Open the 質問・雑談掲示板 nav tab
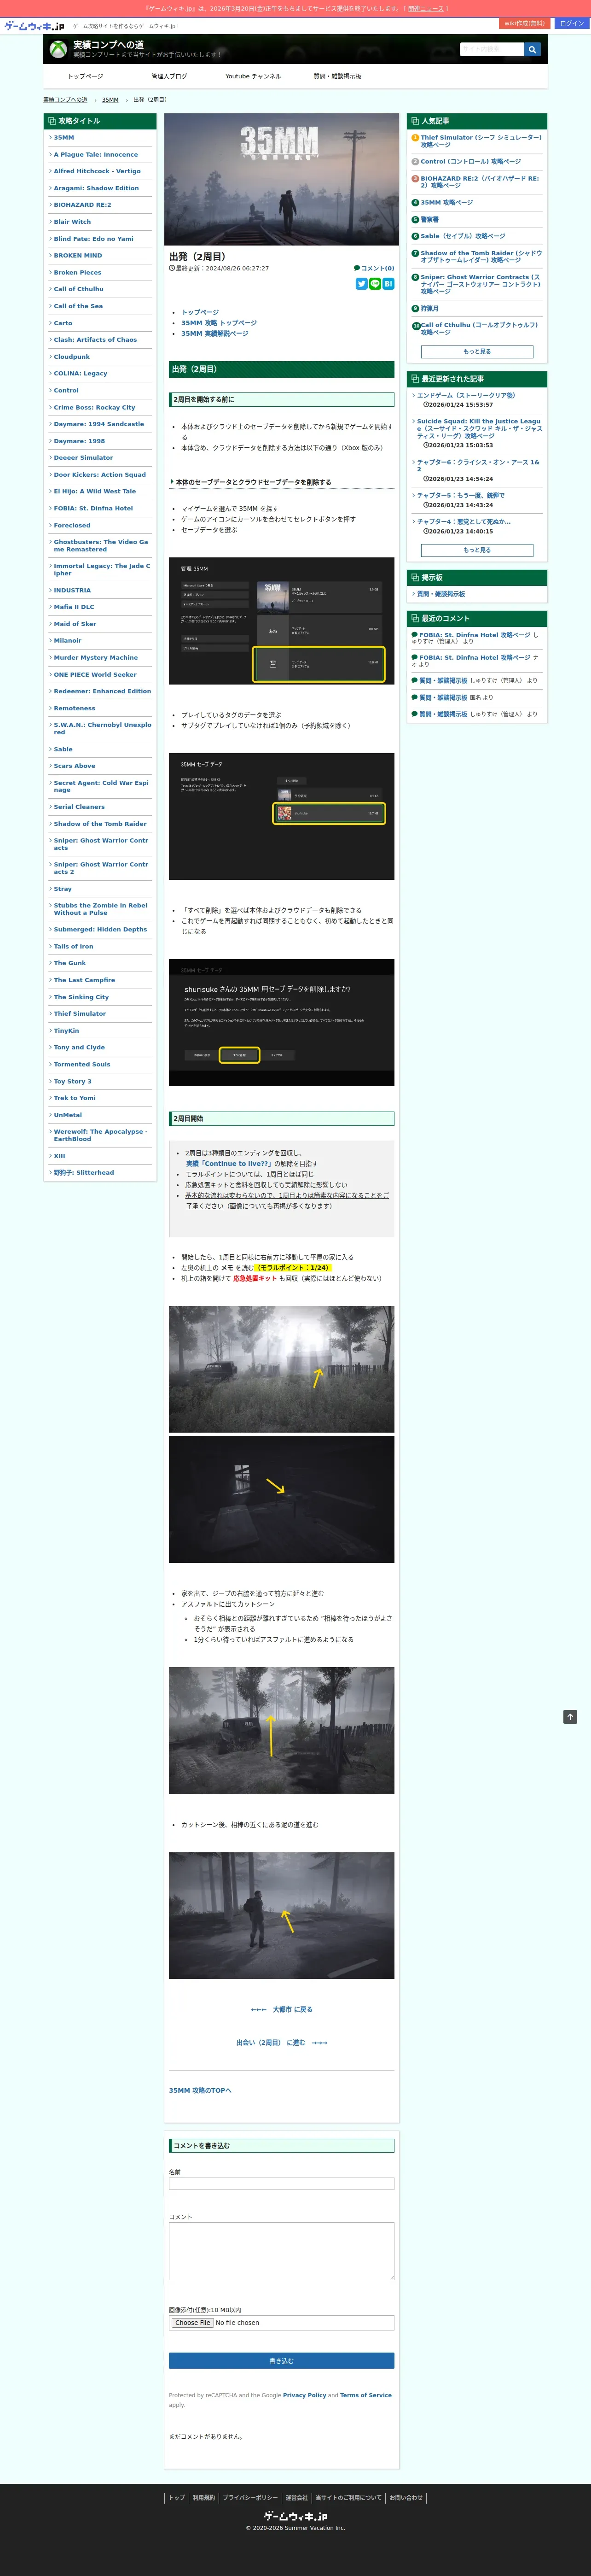 (x=337, y=76)
